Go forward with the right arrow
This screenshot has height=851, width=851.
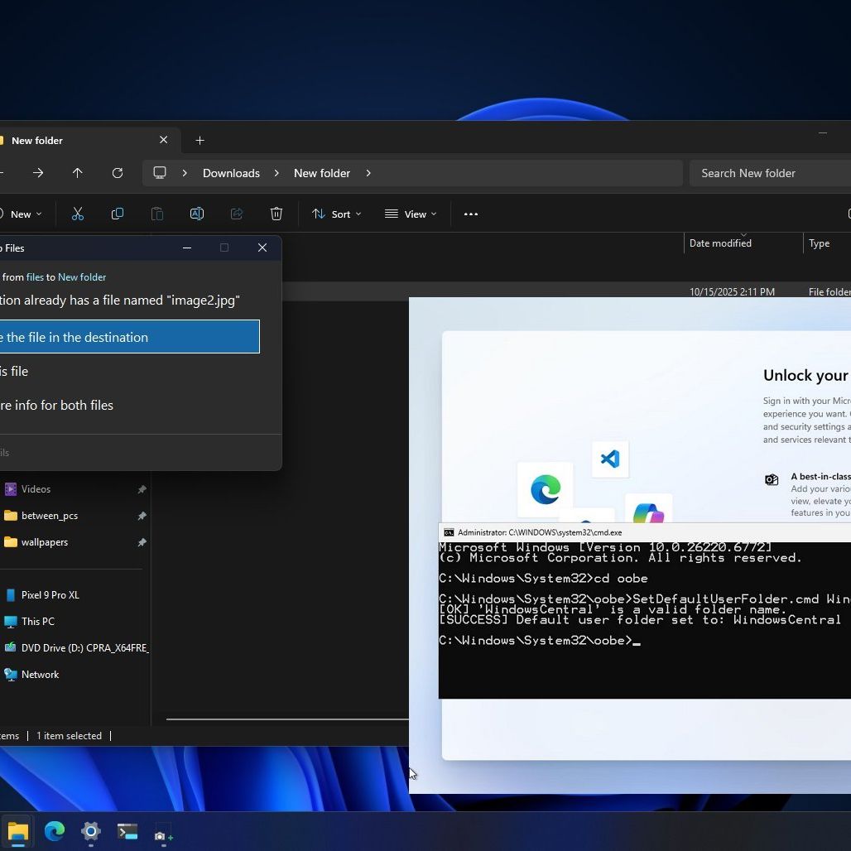(x=38, y=173)
